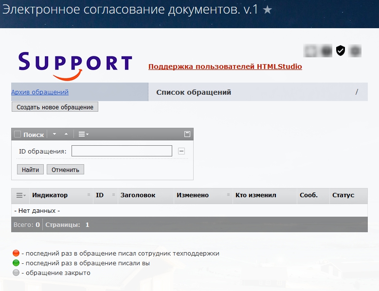Sort the table by Заголовок column
379x291 pixels.
[x=138, y=195]
